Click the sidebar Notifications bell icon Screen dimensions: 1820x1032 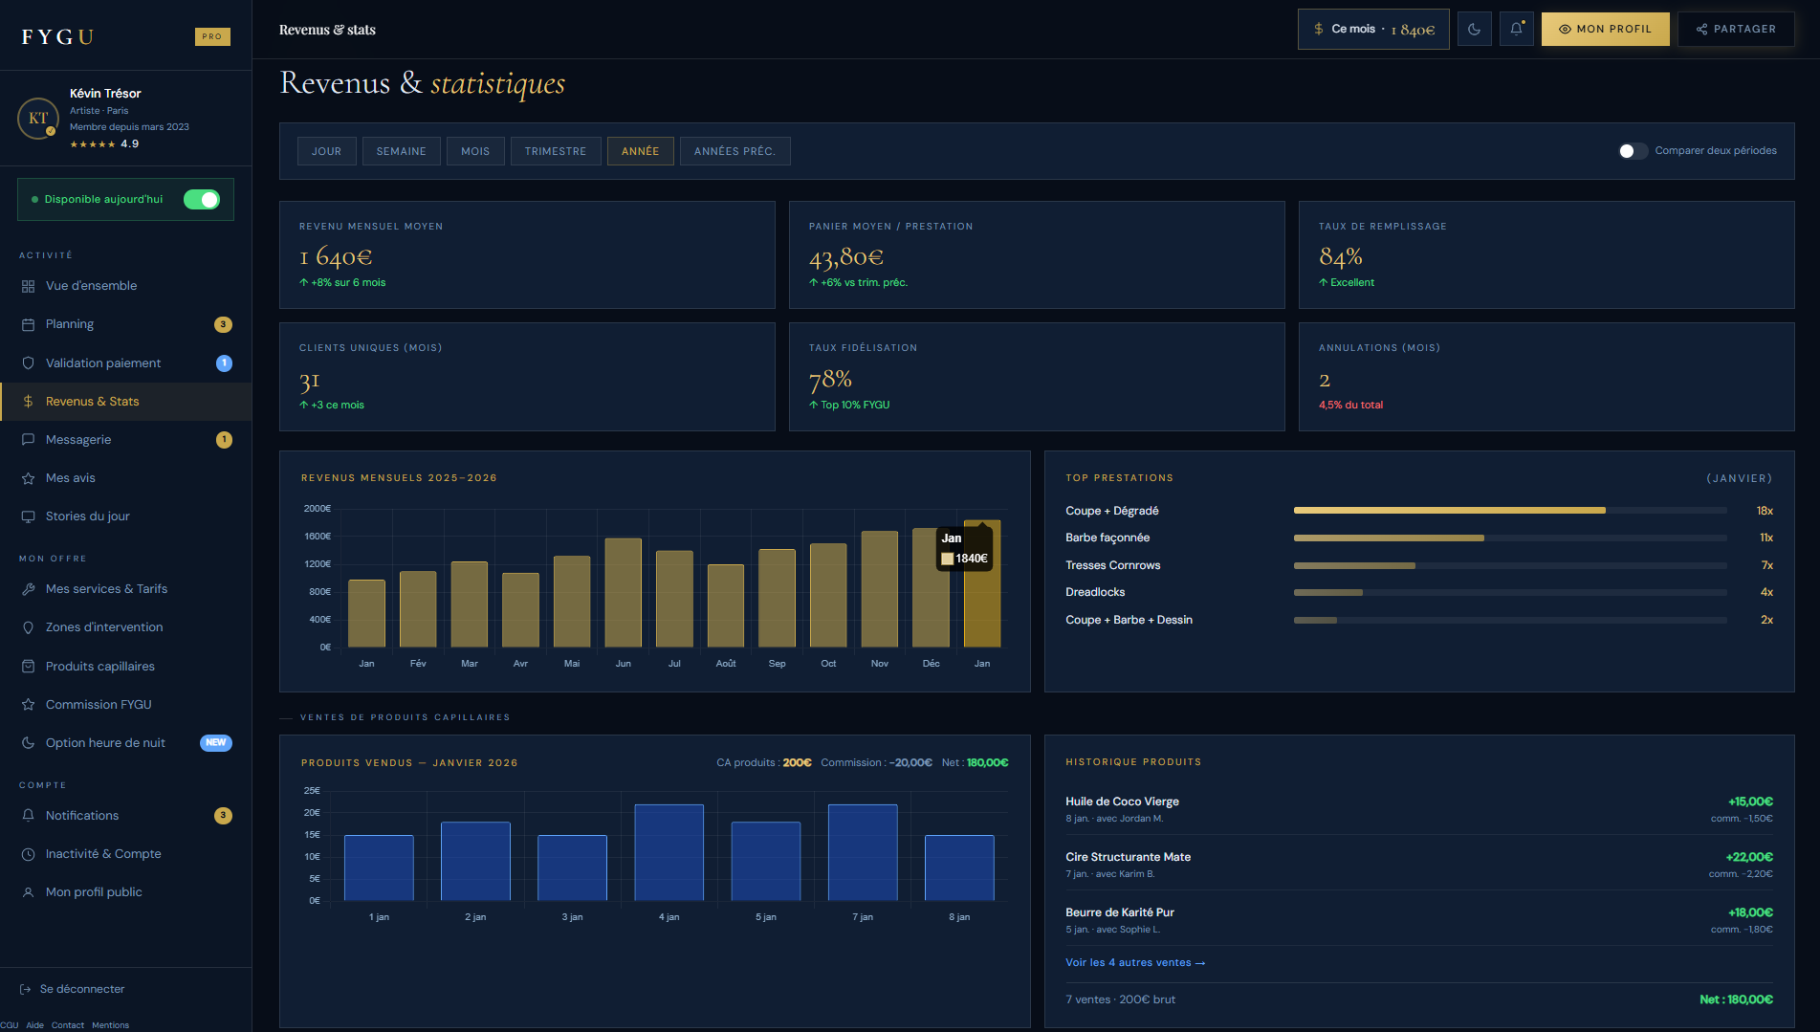tap(28, 816)
